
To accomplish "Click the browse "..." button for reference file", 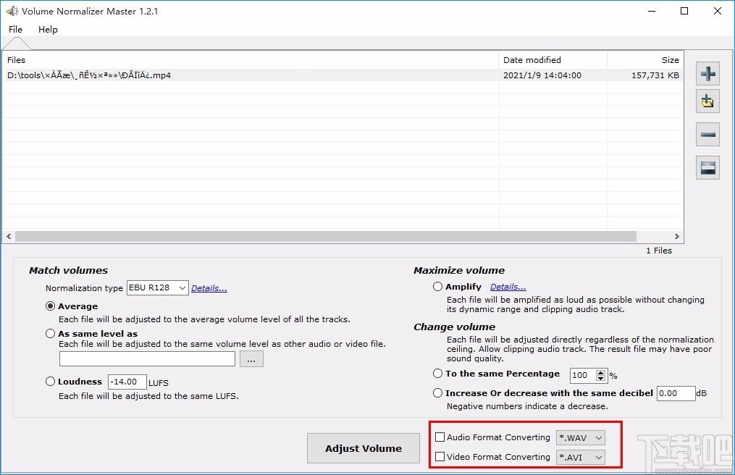I will tap(251, 359).
